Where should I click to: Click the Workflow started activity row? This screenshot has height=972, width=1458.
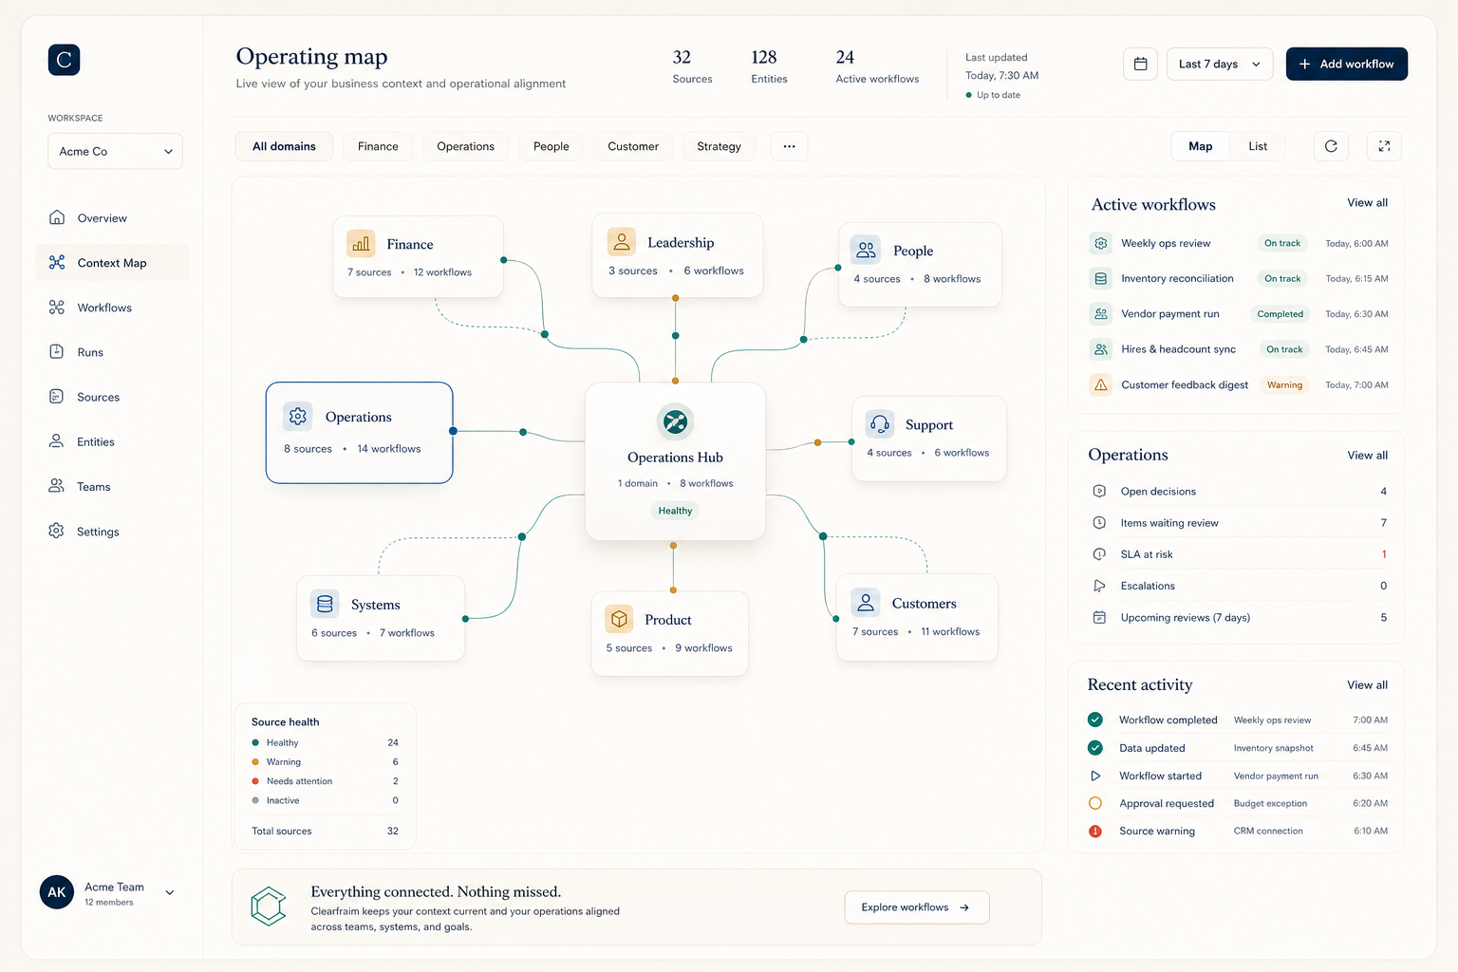click(1238, 776)
